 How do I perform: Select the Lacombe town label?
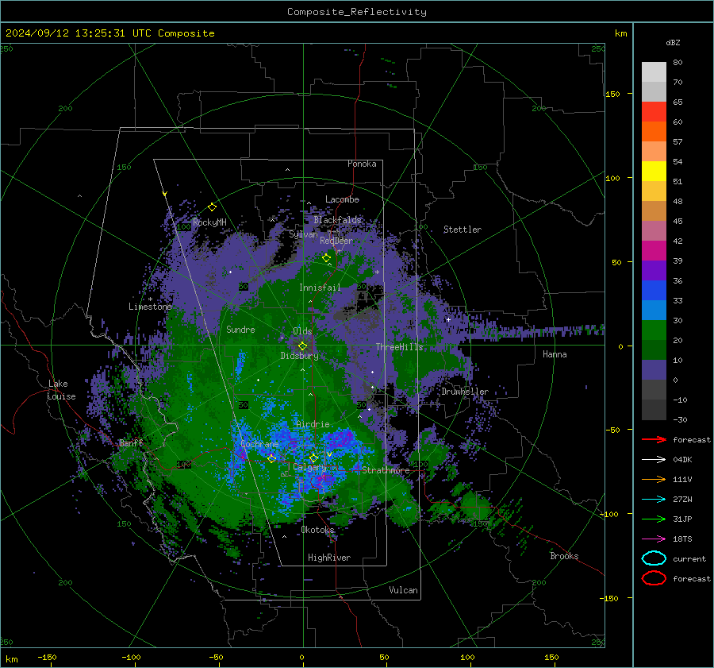[342, 199]
